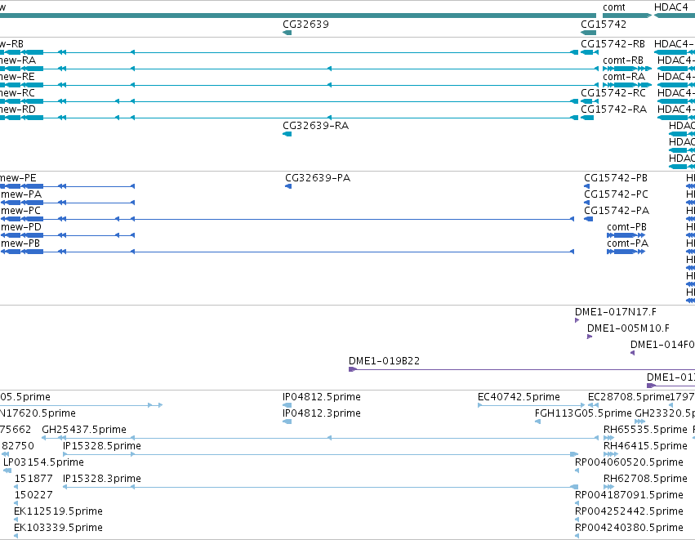Click the EK103339.5prime EST label
The width and height of the screenshot is (695, 540).
click(x=59, y=528)
